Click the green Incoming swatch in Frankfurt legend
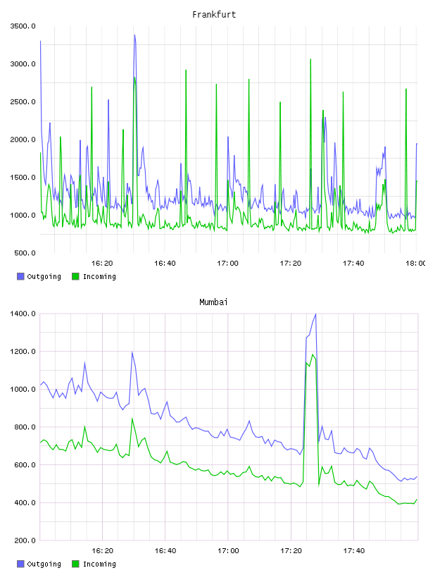 pyautogui.click(x=75, y=276)
